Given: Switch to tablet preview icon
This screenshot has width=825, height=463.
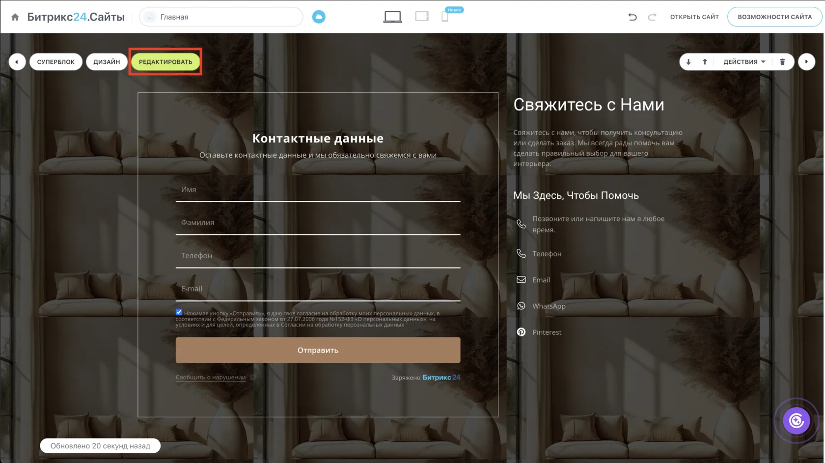Looking at the screenshot, I should point(422,17).
